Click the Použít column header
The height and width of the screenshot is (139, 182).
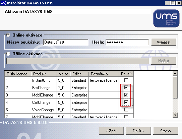pyautogui.click(x=126, y=74)
